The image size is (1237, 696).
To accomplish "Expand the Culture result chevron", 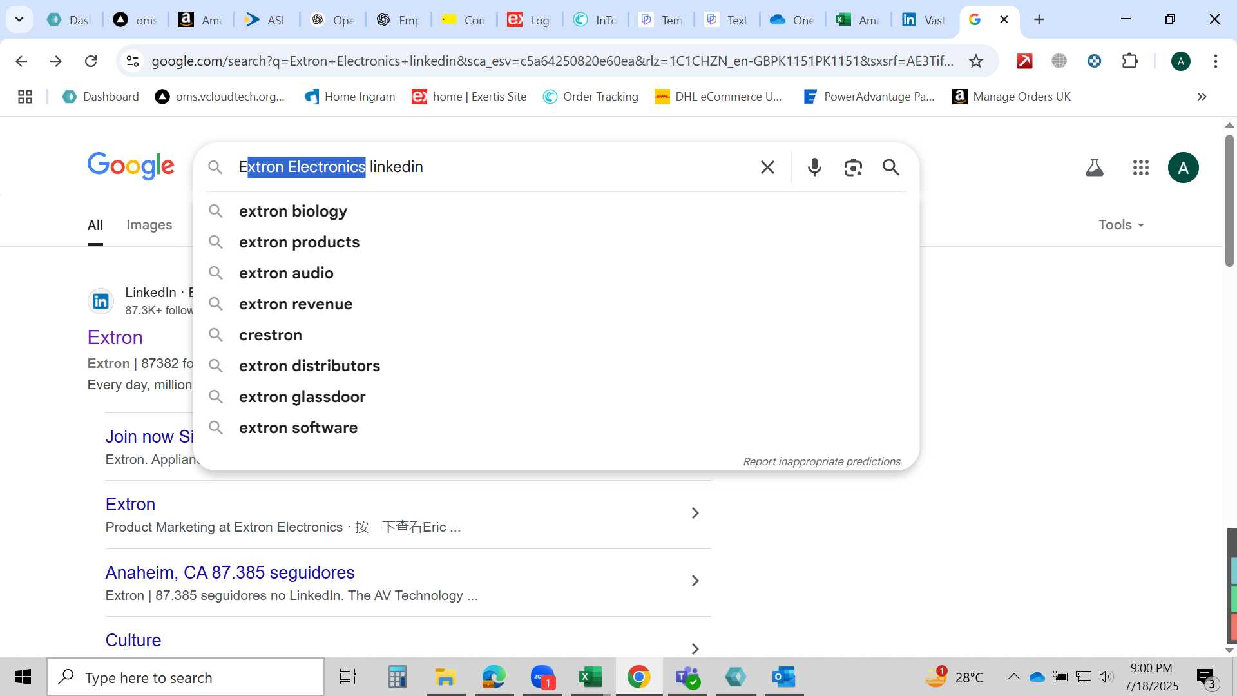I will click(x=695, y=648).
